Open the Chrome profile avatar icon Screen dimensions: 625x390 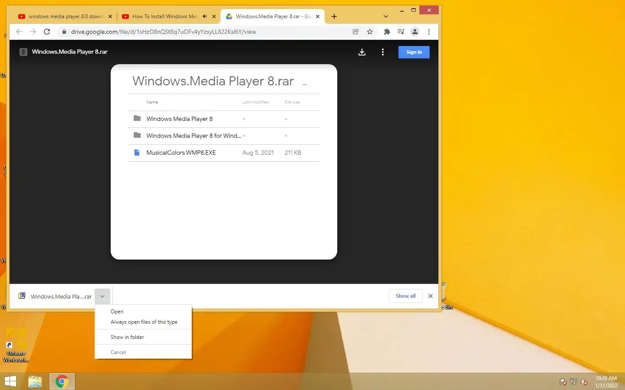coord(415,32)
